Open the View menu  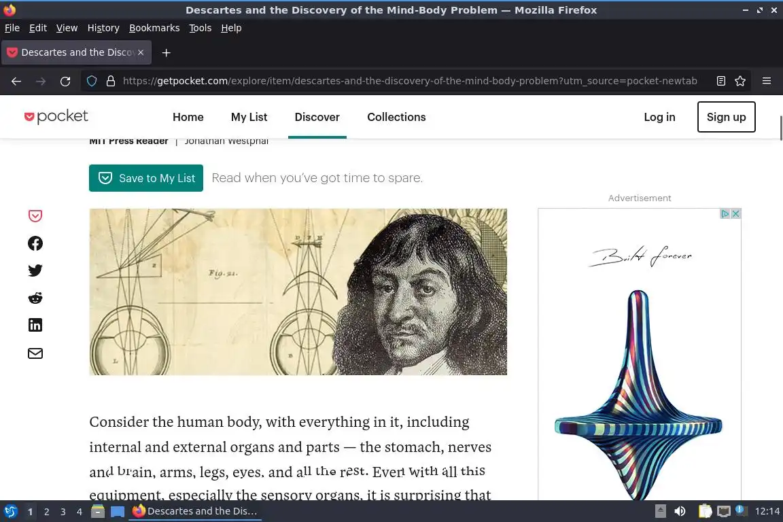tap(67, 28)
